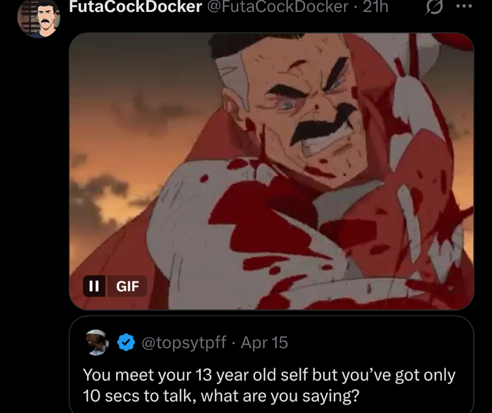Open the Omni-Man GIF in full view
492x413 pixels.
tap(271, 171)
